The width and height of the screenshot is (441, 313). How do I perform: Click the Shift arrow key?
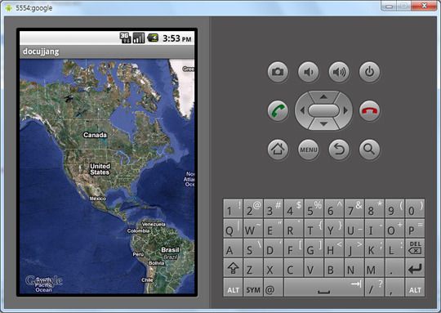[233, 268]
